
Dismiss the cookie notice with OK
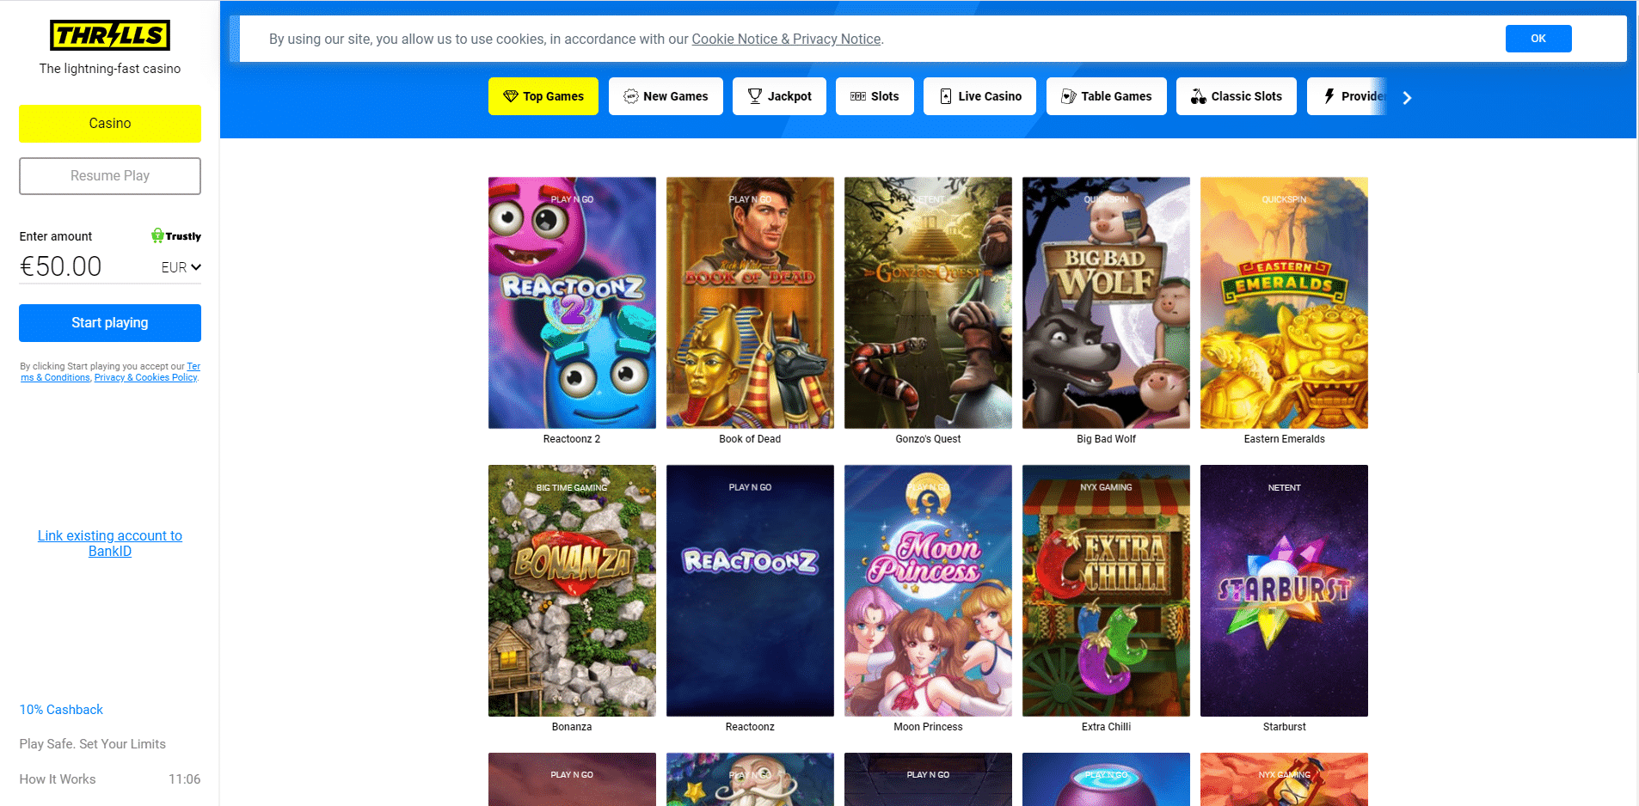point(1538,39)
